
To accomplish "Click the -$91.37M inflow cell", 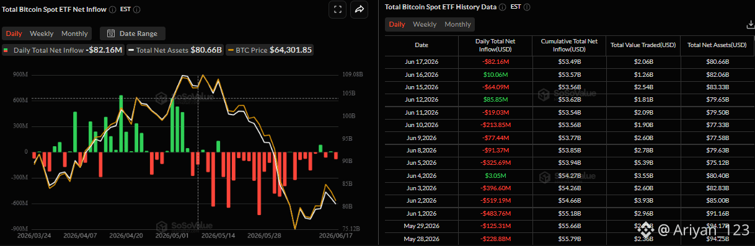I will click(495, 150).
